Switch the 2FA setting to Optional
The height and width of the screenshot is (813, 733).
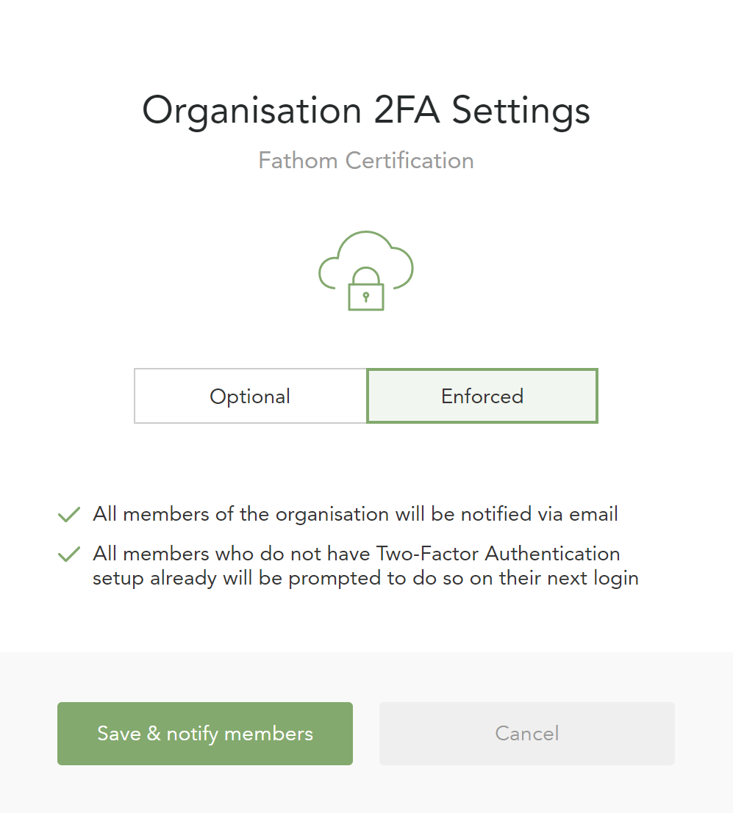pos(250,396)
